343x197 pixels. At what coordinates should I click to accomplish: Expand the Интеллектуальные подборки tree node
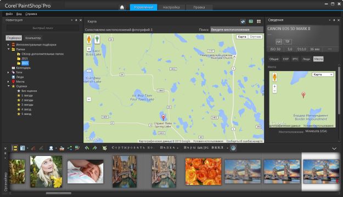[8, 45]
